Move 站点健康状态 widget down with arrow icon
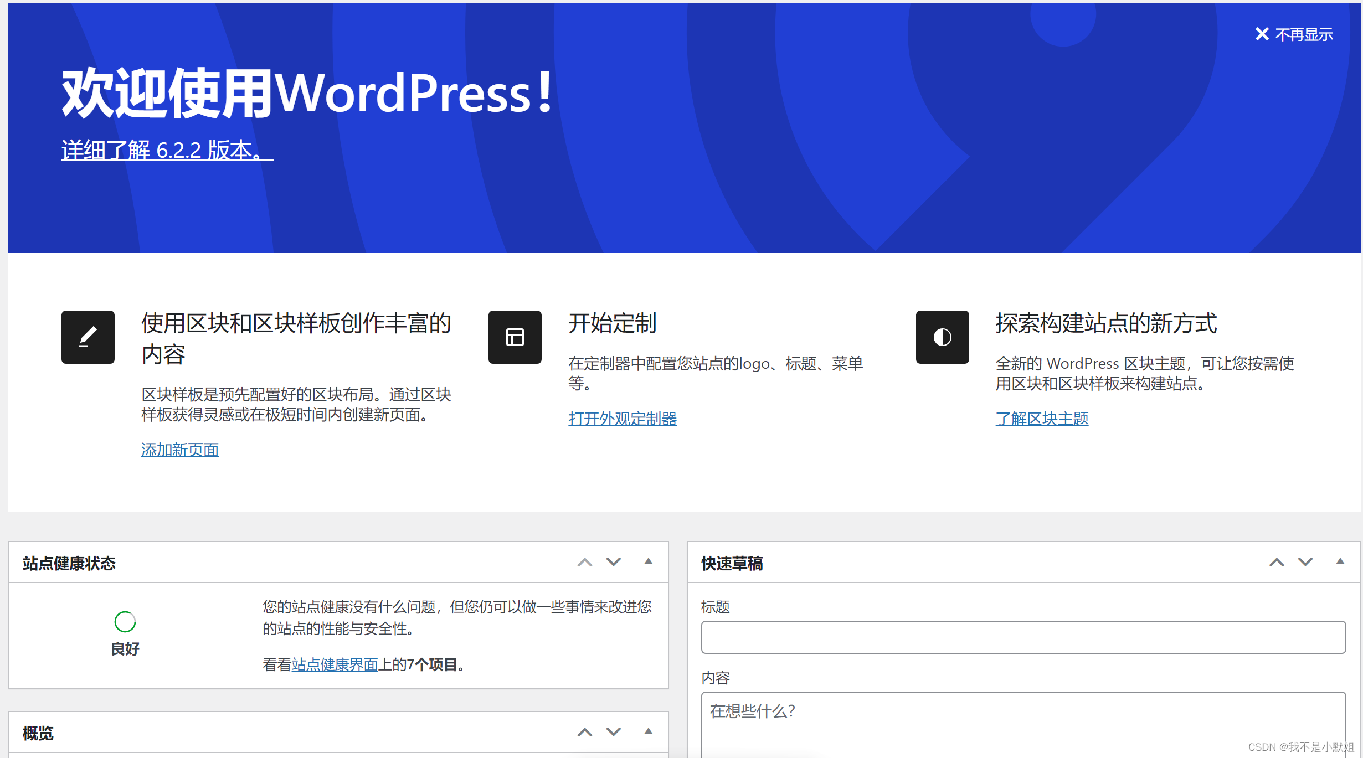Image resolution: width=1363 pixels, height=758 pixels. point(613,562)
